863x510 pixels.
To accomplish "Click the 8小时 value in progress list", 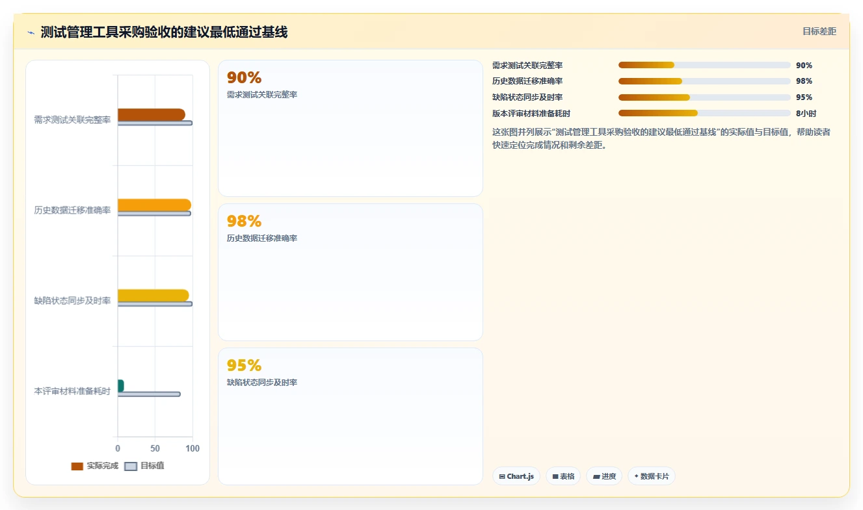I will tap(806, 113).
